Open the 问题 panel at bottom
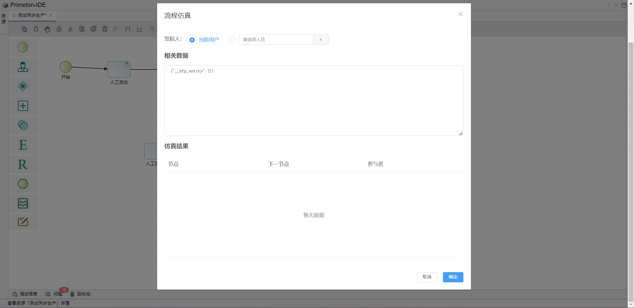This screenshot has height=308, width=634. (x=58, y=294)
